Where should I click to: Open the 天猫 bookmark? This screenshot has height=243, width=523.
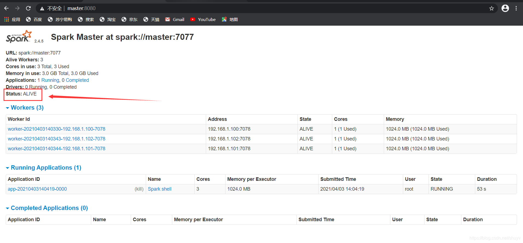click(151, 19)
